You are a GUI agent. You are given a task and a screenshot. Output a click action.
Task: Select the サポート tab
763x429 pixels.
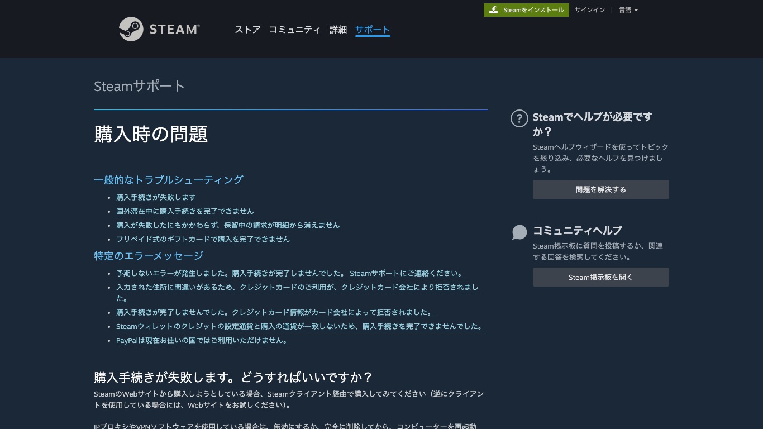click(373, 30)
